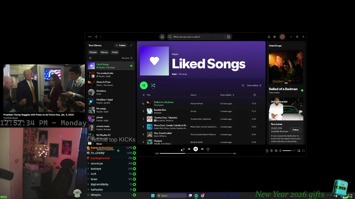355x199 pixels.
Task: Click the Liked Songs cover art
Action: pyautogui.click(x=154, y=61)
